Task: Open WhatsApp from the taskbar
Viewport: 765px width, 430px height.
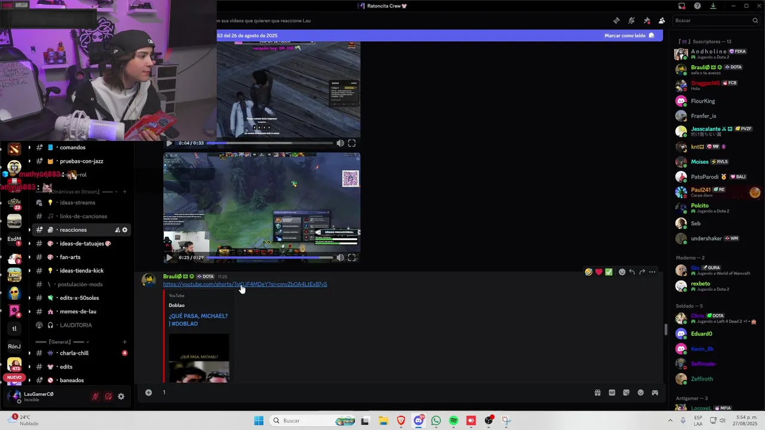Action: pos(436,420)
